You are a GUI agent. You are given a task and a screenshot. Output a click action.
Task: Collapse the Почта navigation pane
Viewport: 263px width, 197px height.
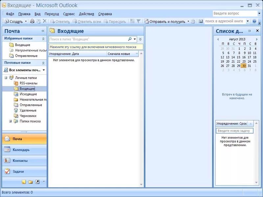(x=43, y=31)
